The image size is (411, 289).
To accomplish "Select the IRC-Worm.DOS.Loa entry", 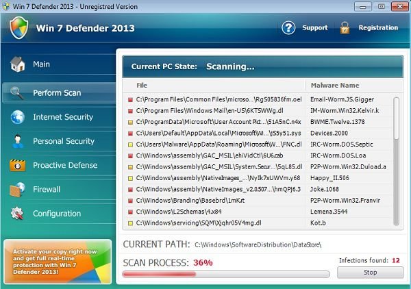I will pyautogui.click(x=338, y=155).
